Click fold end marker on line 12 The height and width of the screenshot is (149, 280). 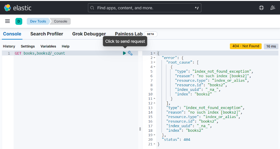click(155, 103)
